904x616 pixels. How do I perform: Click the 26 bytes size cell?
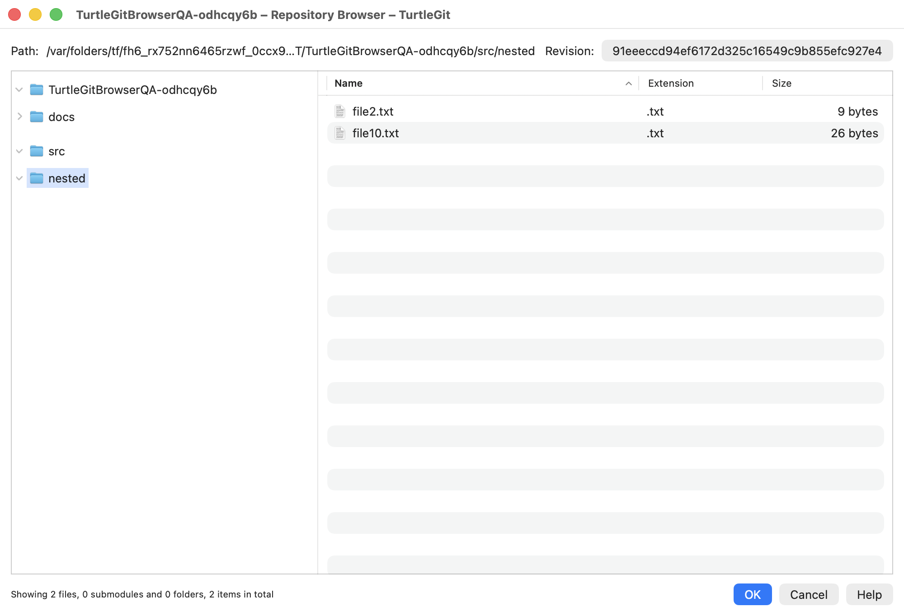point(854,133)
